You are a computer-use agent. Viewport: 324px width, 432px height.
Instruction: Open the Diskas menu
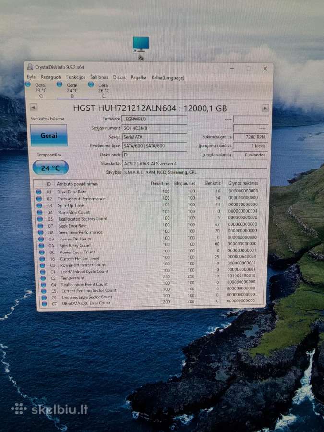[x=120, y=78]
